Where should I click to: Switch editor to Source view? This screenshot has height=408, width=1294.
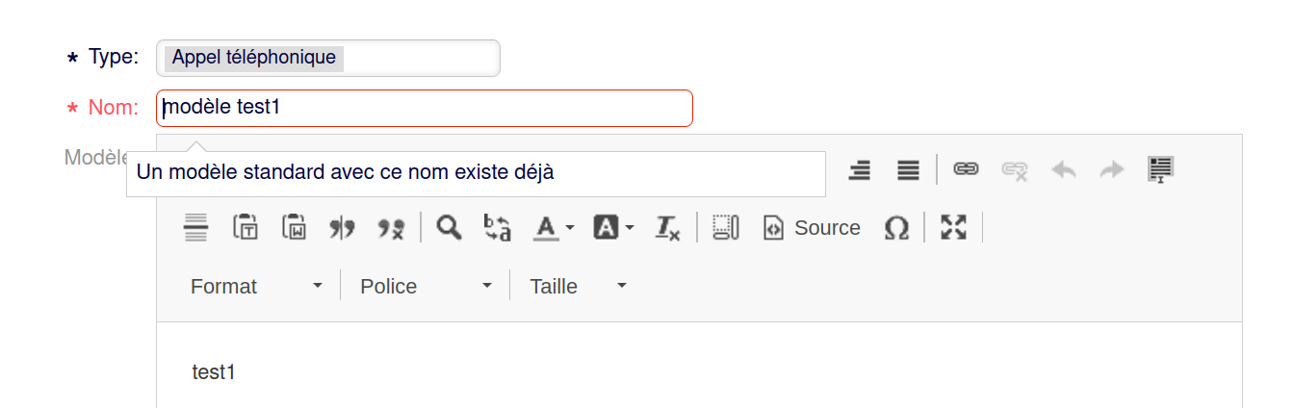812,228
